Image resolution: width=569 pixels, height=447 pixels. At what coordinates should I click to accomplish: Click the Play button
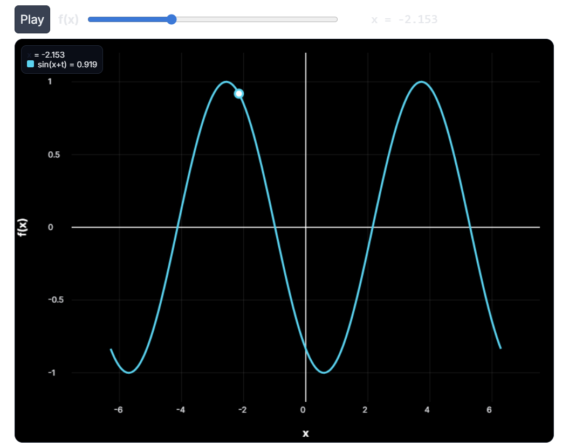coord(32,19)
